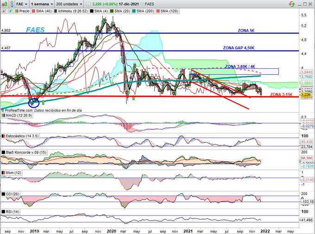This screenshot has height=234, width=315.
Task: Open the CCI (20) panel label
Action: pyautogui.click(x=13, y=194)
